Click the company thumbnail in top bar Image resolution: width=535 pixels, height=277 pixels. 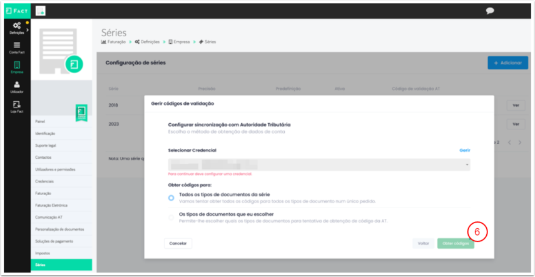click(x=41, y=11)
